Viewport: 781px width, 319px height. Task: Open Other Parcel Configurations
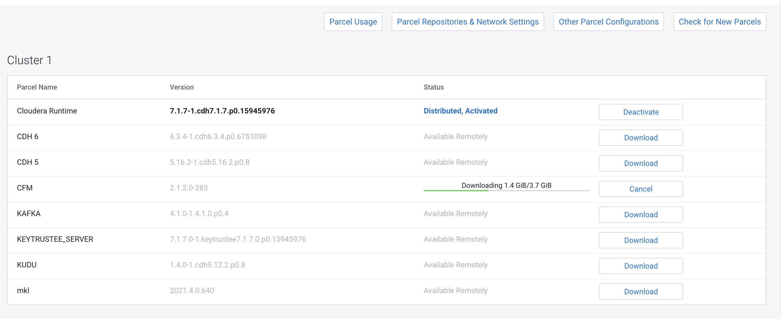tap(609, 22)
